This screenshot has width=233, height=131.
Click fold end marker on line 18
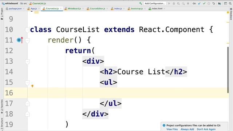tap(27, 114)
